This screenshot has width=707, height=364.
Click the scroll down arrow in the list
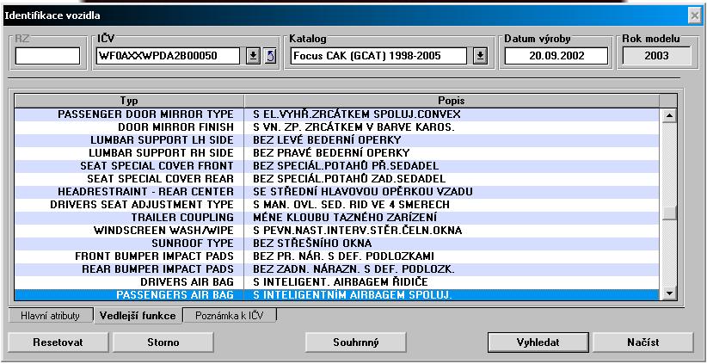(670, 294)
